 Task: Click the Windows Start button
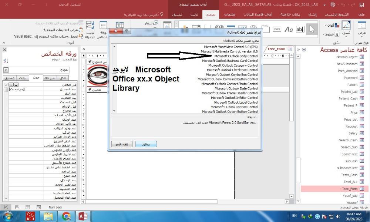[7, 216]
